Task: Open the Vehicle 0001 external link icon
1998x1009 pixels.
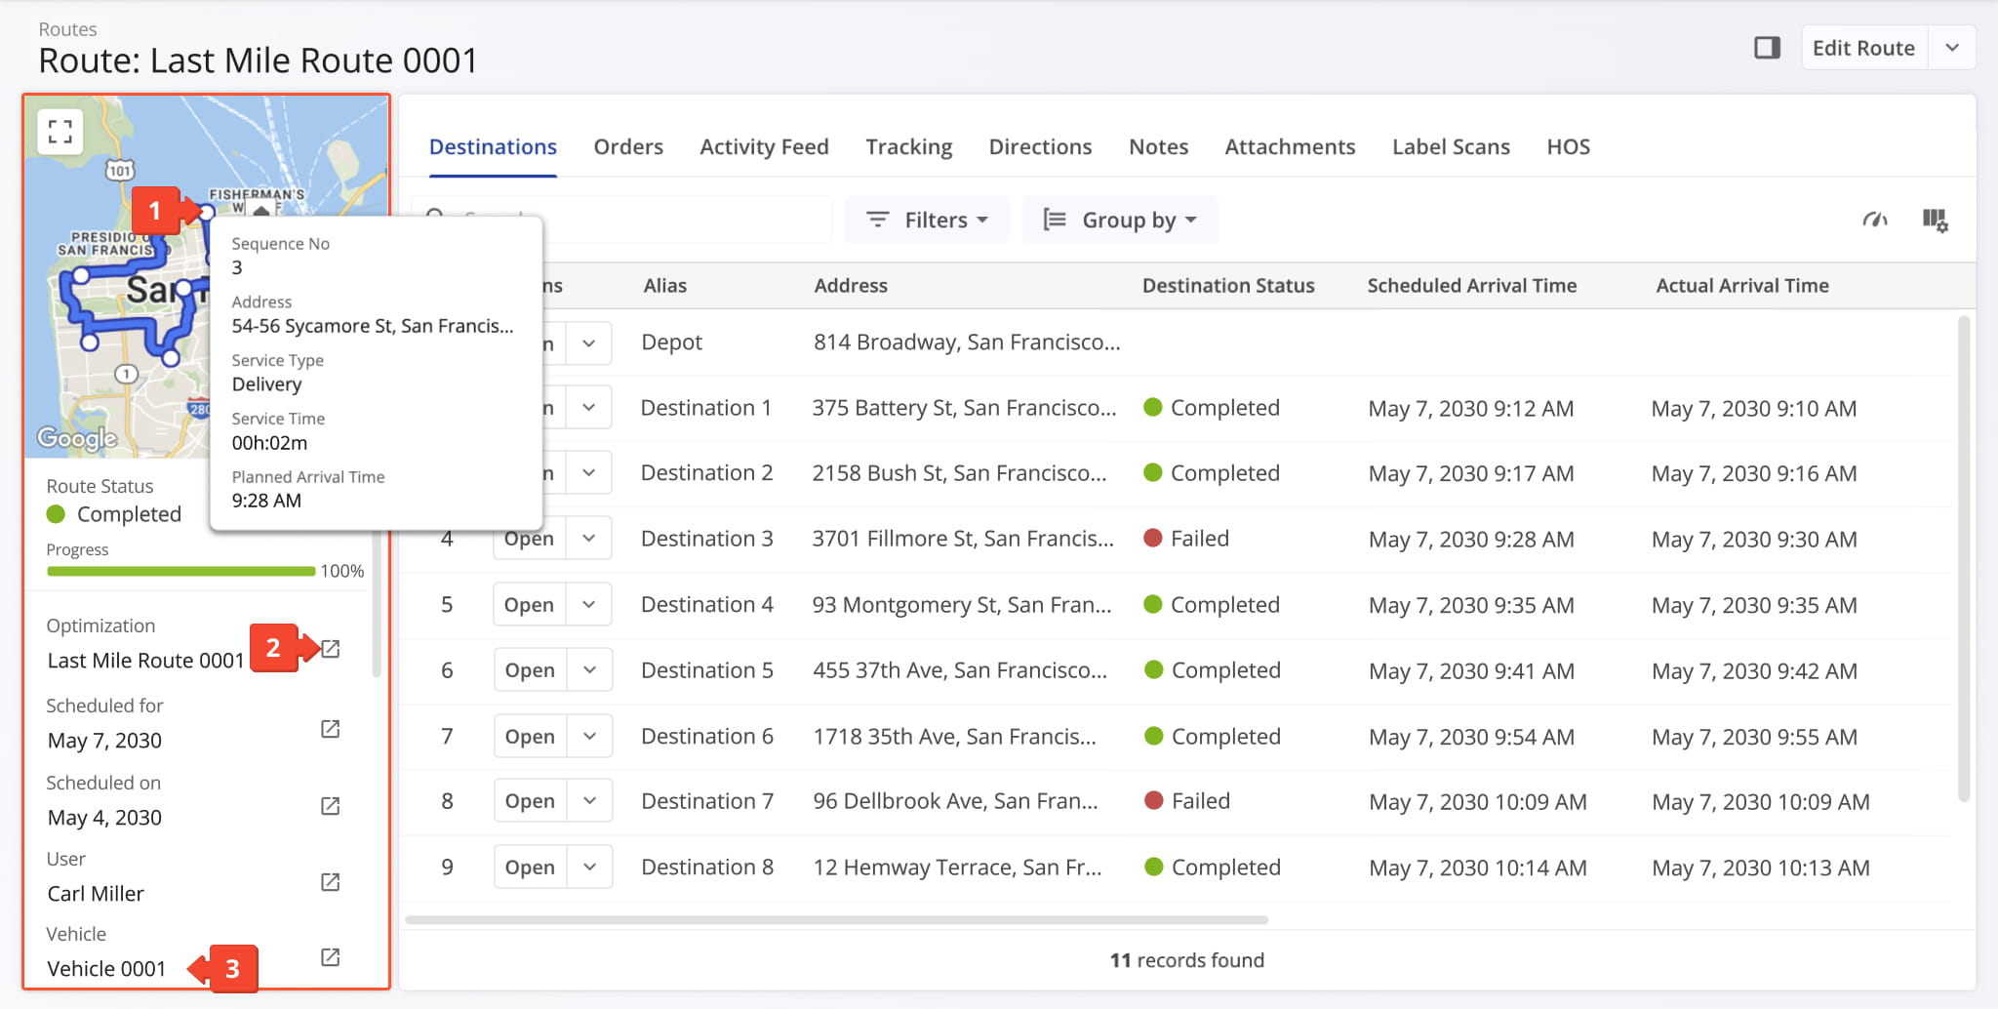Action: [x=331, y=957]
